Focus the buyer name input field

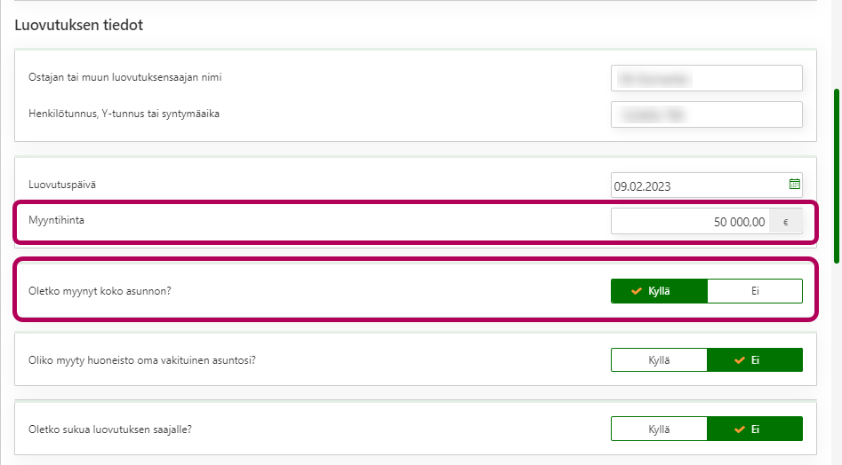pyautogui.click(x=706, y=78)
